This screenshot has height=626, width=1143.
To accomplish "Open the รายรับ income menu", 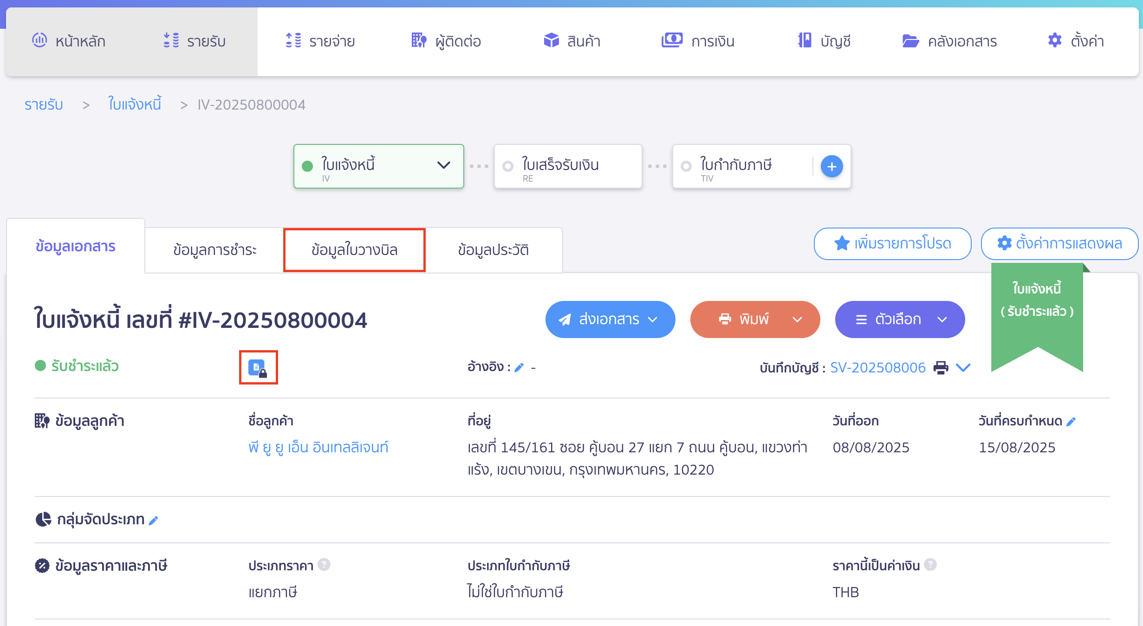I will point(195,41).
